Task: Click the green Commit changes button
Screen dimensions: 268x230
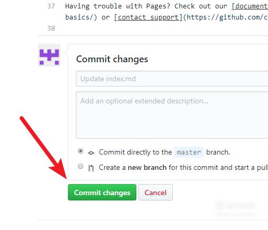Action: coord(102,192)
